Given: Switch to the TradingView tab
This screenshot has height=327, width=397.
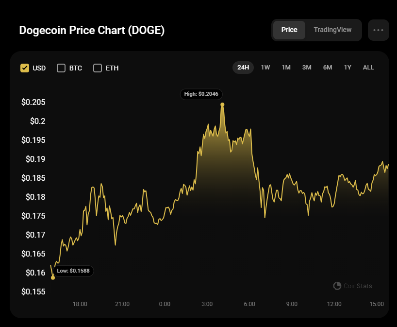Looking at the screenshot, I should 332,30.
